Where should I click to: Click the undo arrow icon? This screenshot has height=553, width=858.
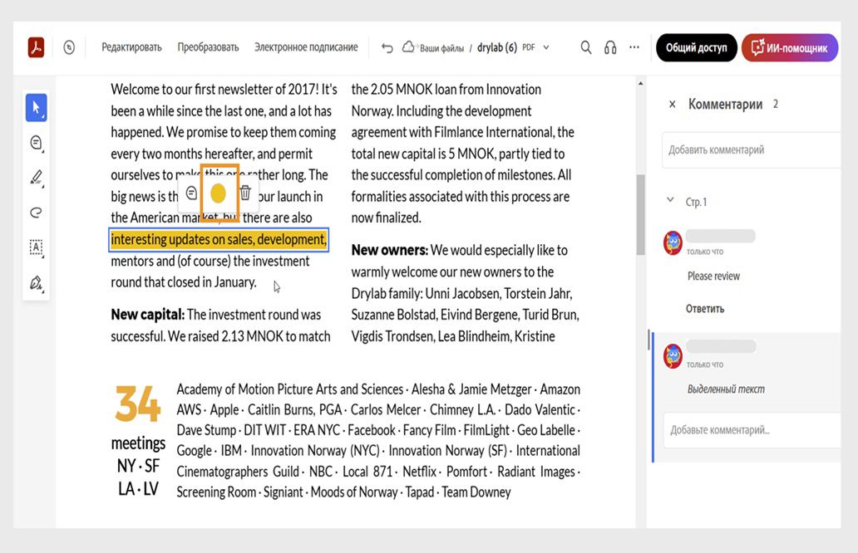coord(387,48)
